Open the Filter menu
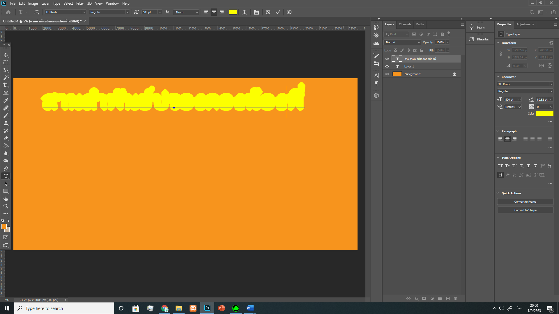This screenshot has width=559, height=314. pyautogui.click(x=80, y=3)
